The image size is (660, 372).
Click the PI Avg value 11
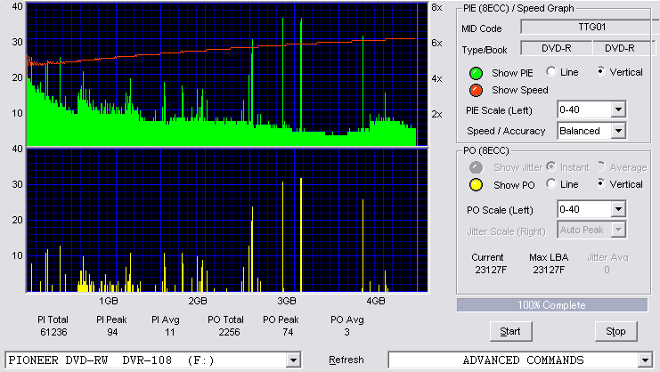coord(169,333)
